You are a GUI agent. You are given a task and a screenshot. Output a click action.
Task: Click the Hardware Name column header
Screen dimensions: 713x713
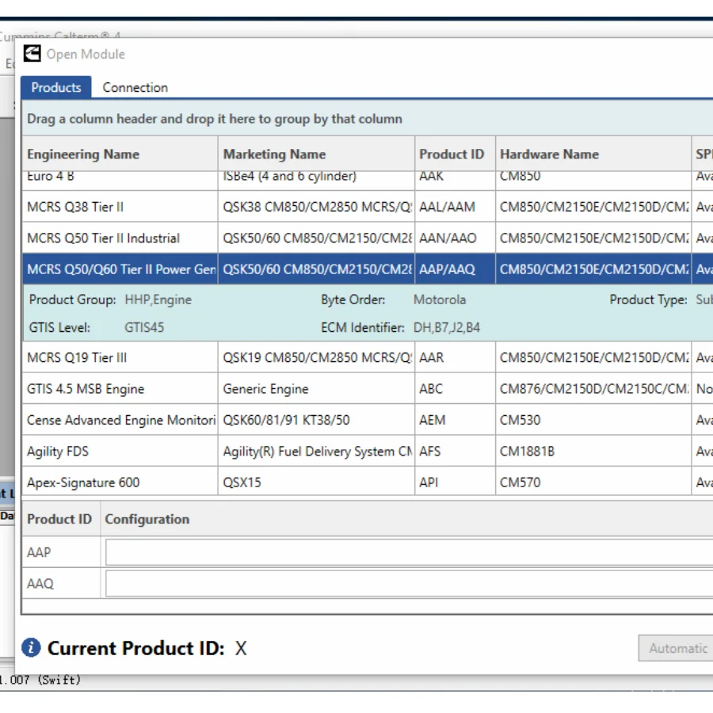pyautogui.click(x=549, y=154)
